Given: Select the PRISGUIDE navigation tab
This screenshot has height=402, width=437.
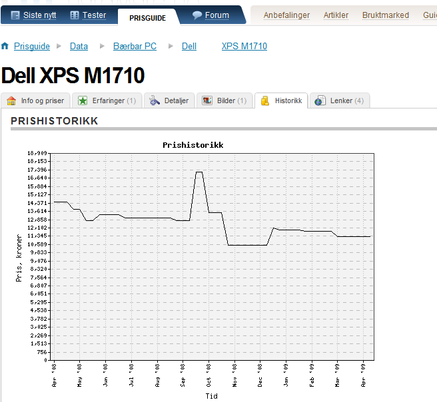Looking at the screenshot, I should pyautogui.click(x=147, y=18).
